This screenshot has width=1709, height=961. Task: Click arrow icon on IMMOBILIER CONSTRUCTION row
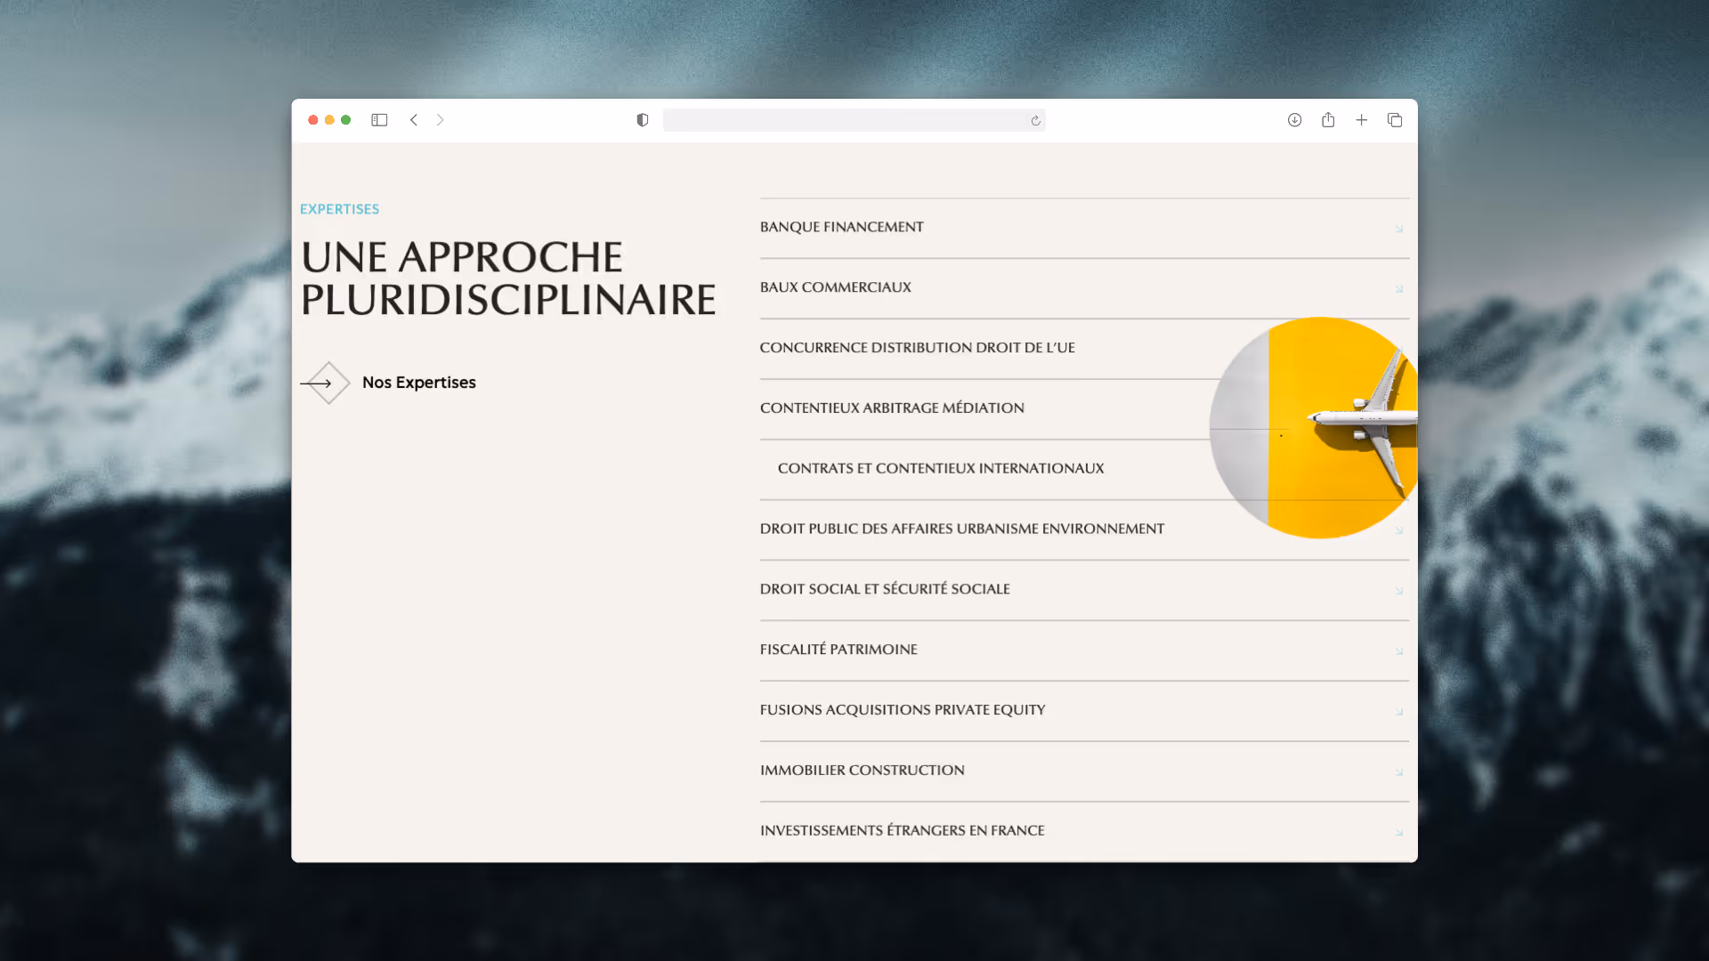pos(1399,772)
